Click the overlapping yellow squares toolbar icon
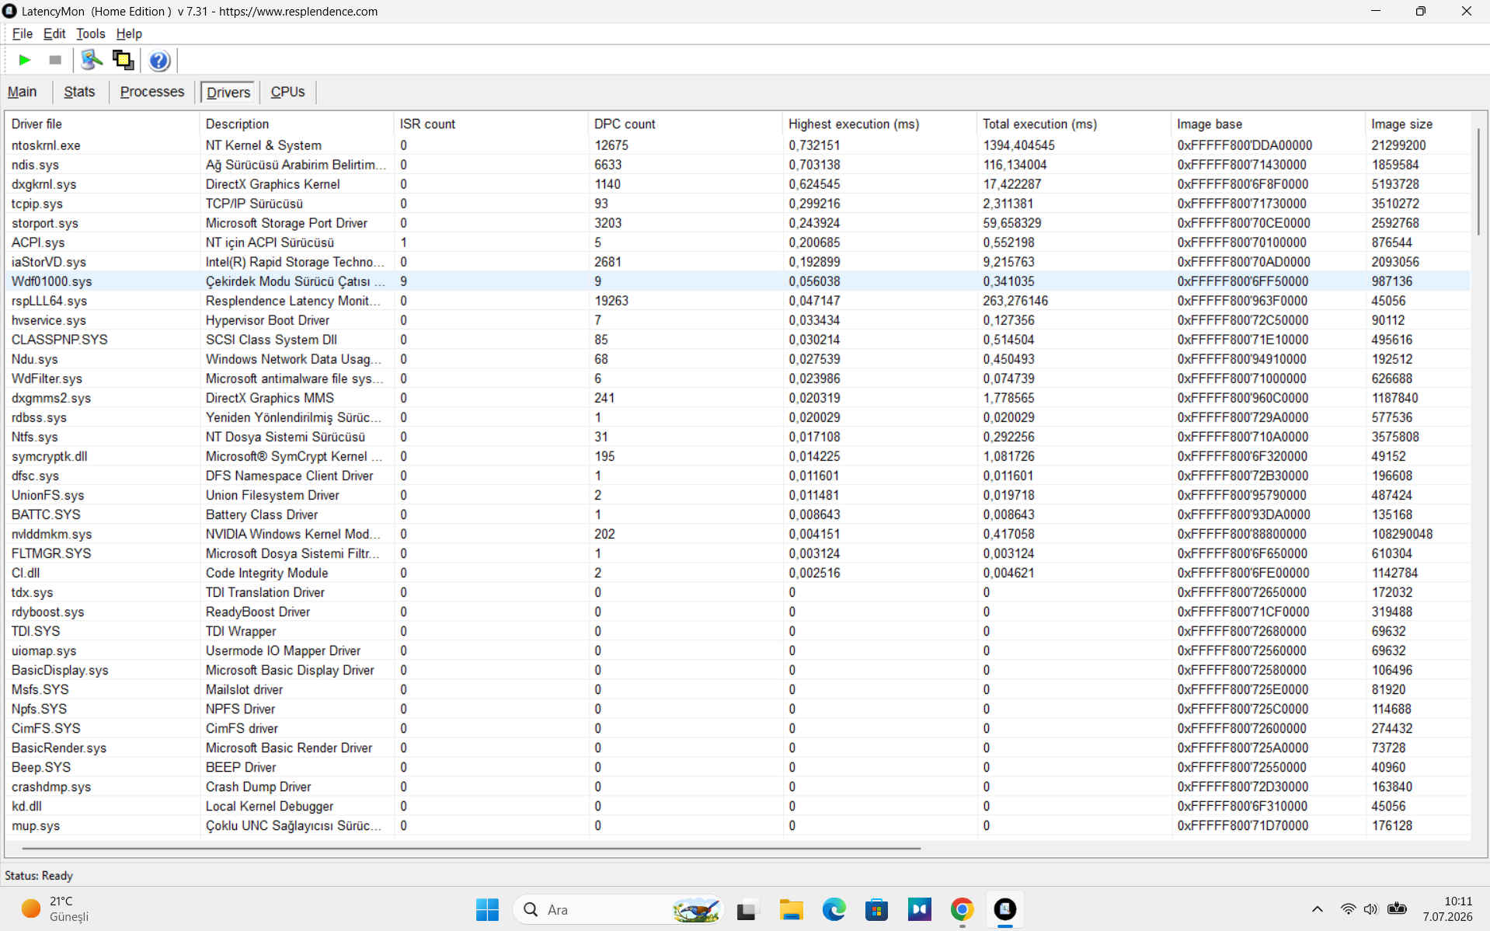1490x931 pixels. [x=123, y=60]
